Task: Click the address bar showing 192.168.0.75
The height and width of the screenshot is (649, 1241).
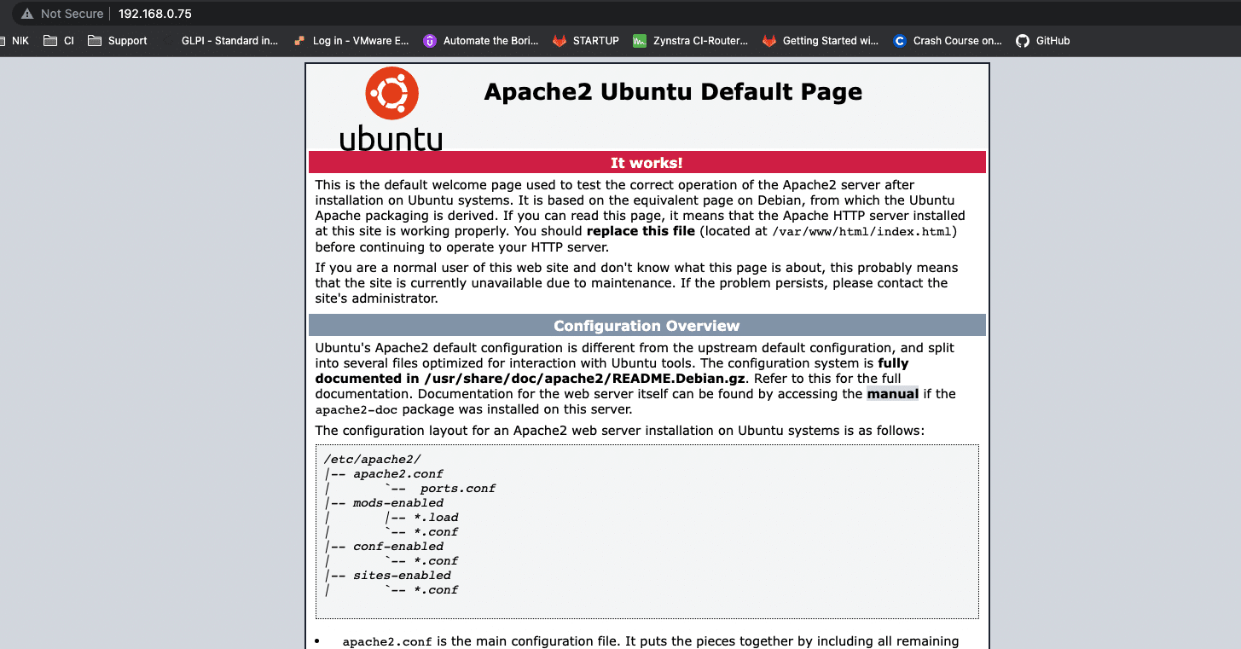Action: [154, 13]
